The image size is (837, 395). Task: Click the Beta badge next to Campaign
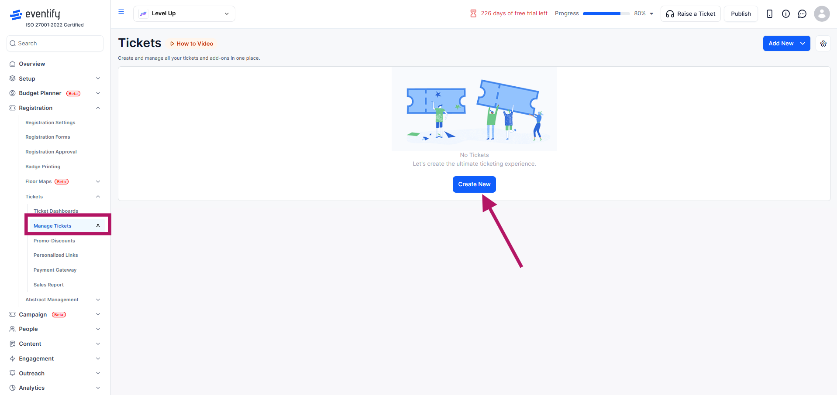click(59, 315)
